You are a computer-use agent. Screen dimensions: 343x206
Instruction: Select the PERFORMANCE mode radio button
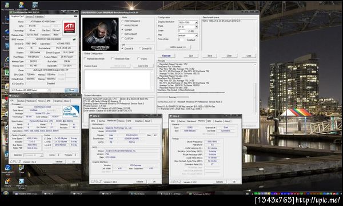pos(123,21)
